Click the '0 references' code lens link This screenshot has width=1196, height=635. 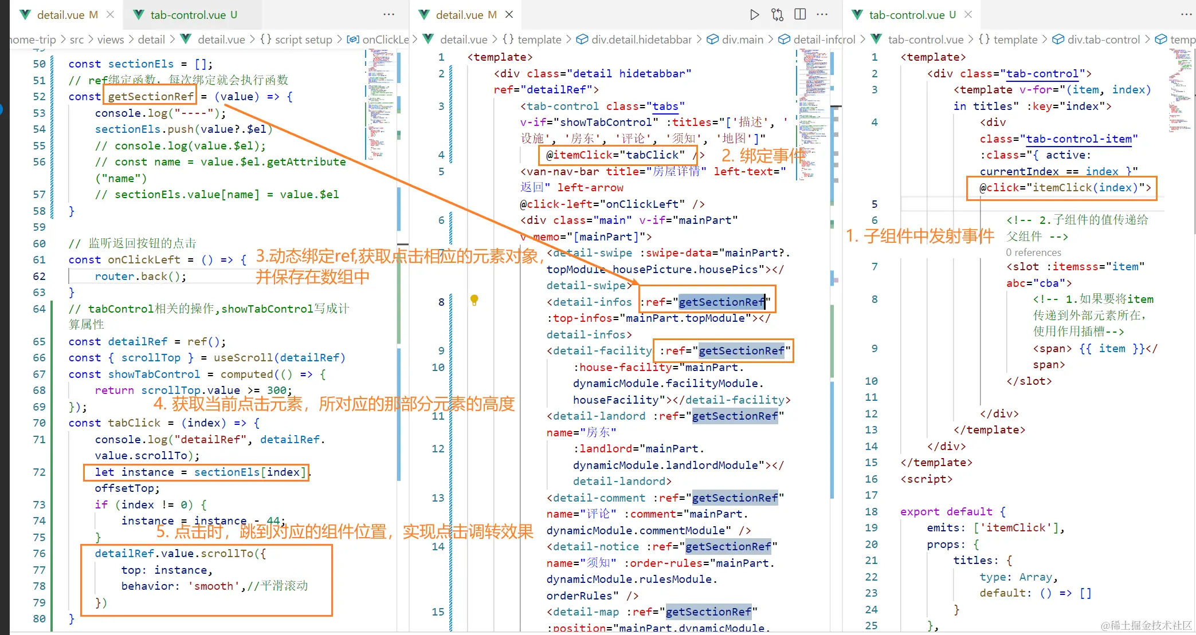coord(1033,253)
